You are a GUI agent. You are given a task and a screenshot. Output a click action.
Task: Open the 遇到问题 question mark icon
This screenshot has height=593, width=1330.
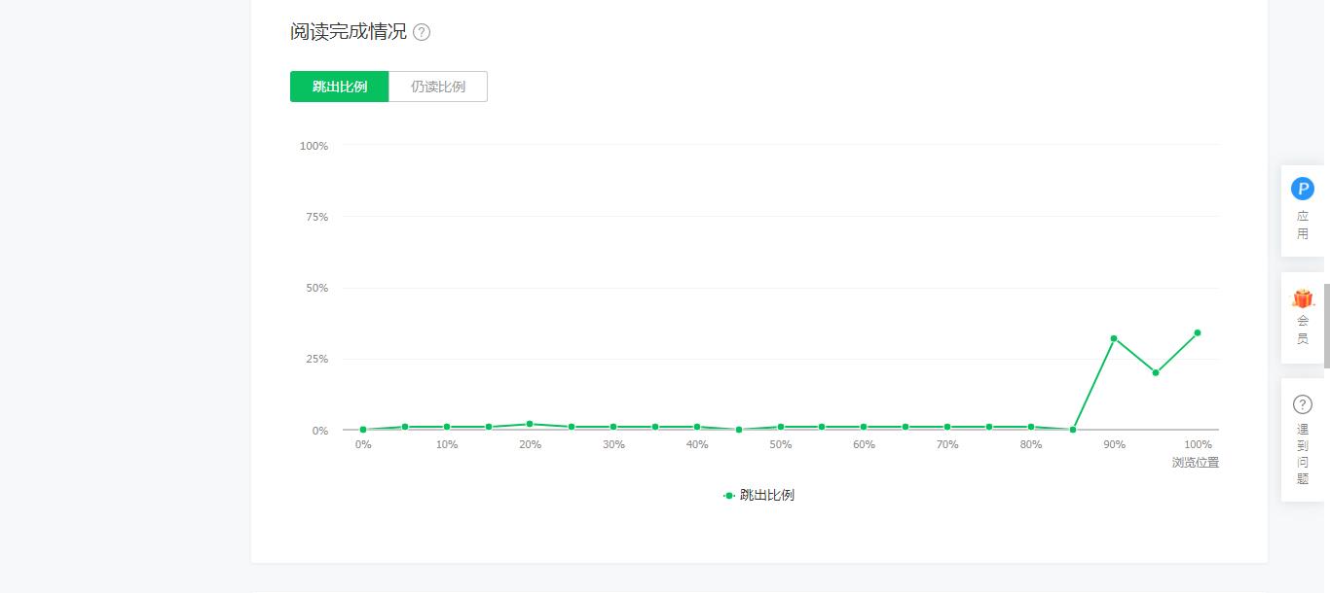click(1302, 404)
